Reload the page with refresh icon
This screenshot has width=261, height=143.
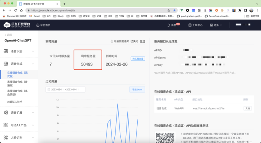click(x=15, y=10)
